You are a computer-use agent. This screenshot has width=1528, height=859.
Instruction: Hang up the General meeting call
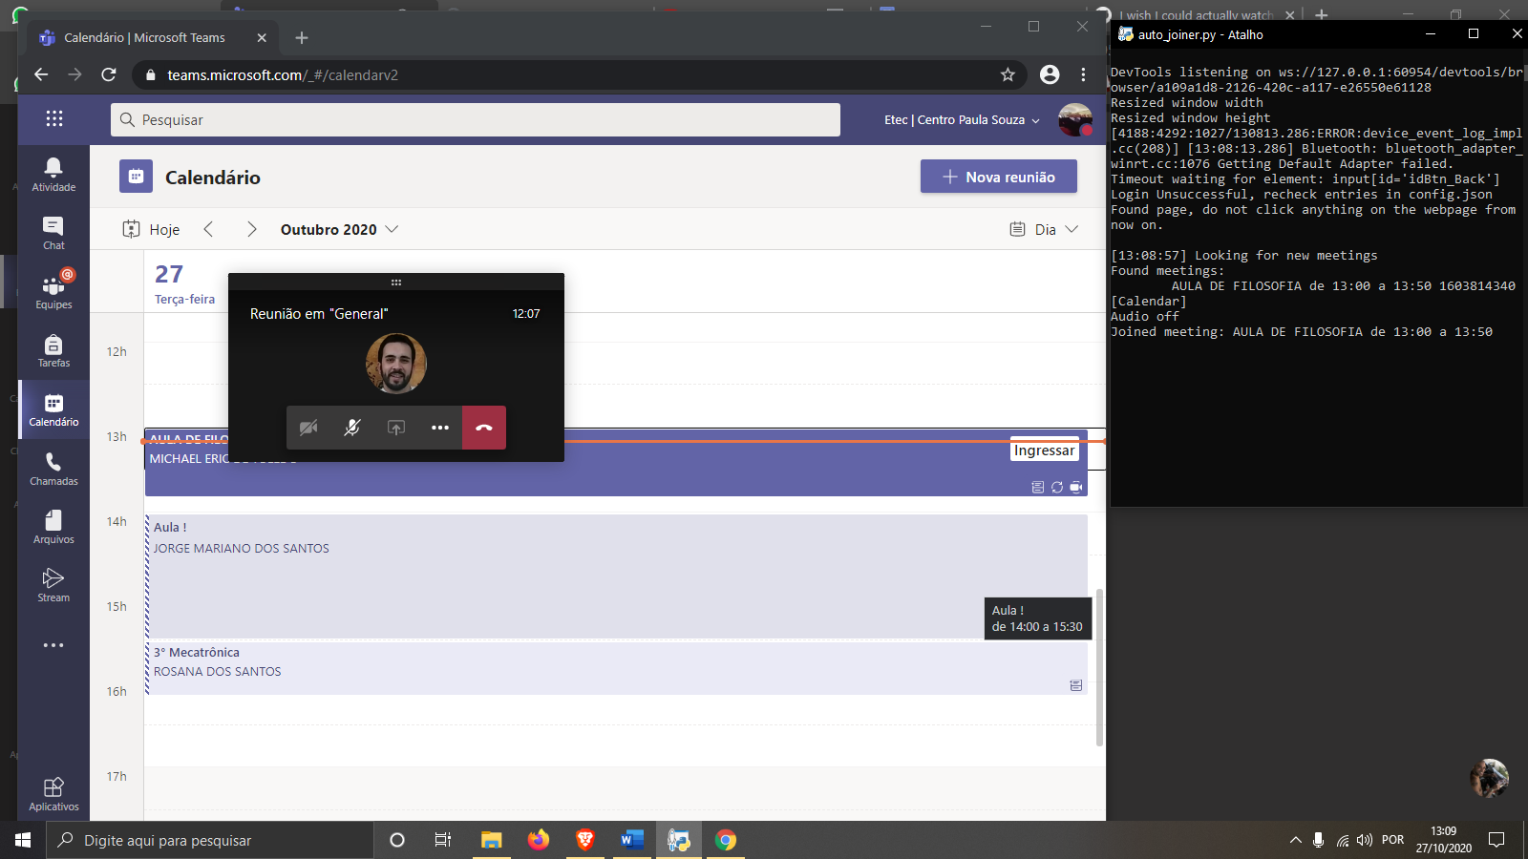click(484, 428)
